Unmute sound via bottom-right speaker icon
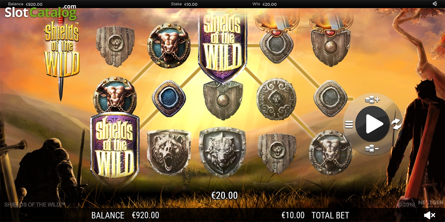 429,215
